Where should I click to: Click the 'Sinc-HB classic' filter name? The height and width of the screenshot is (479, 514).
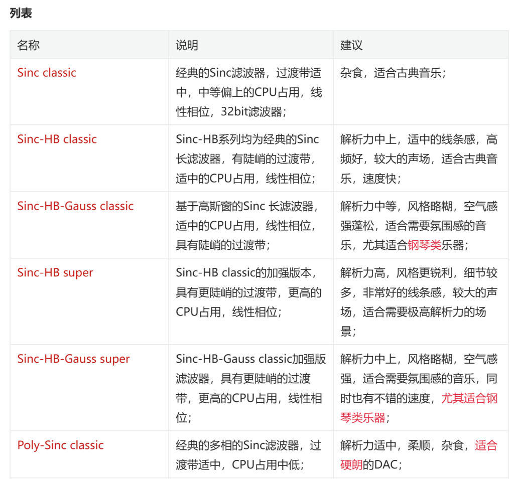click(x=57, y=139)
